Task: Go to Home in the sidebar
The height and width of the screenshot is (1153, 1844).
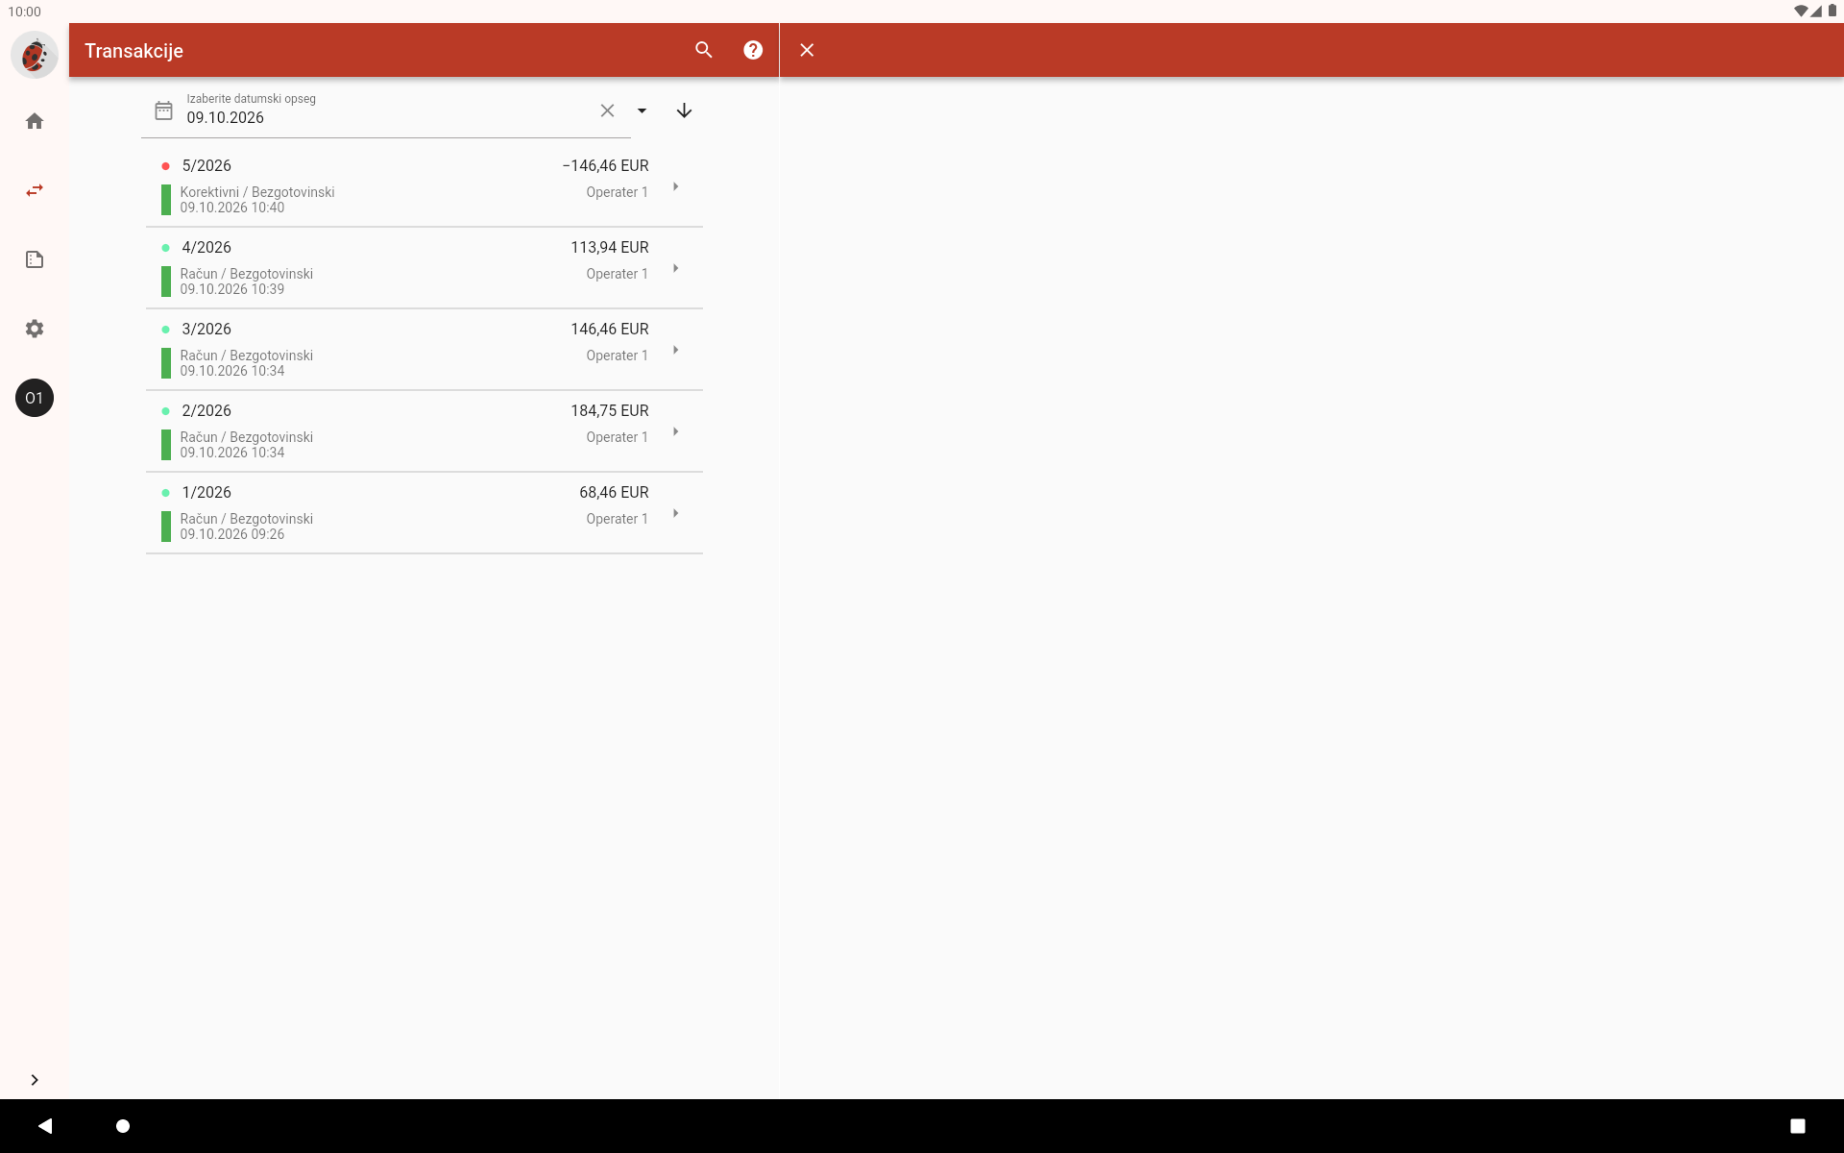Action: point(35,121)
